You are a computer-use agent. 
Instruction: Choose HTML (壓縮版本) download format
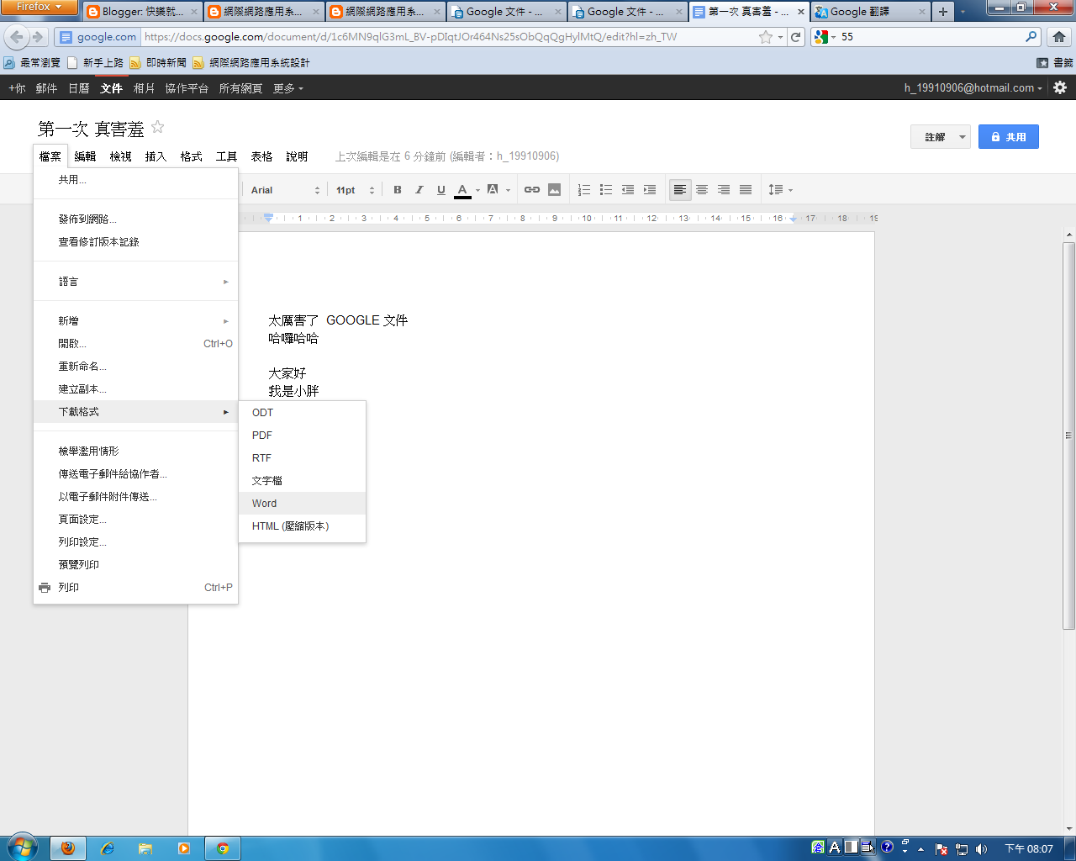pyautogui.click(x=303, y=526)
